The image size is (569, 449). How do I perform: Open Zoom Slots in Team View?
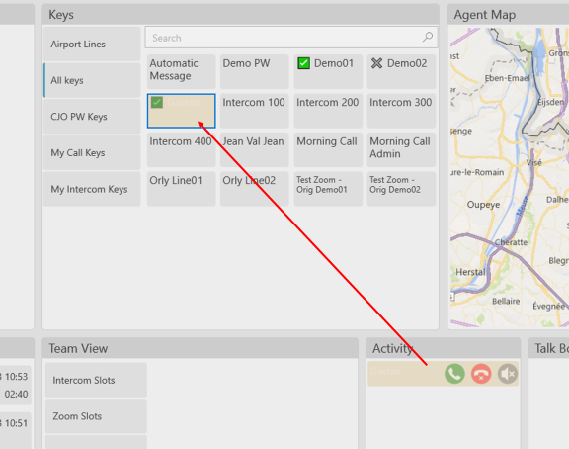(x=96, y=416)
